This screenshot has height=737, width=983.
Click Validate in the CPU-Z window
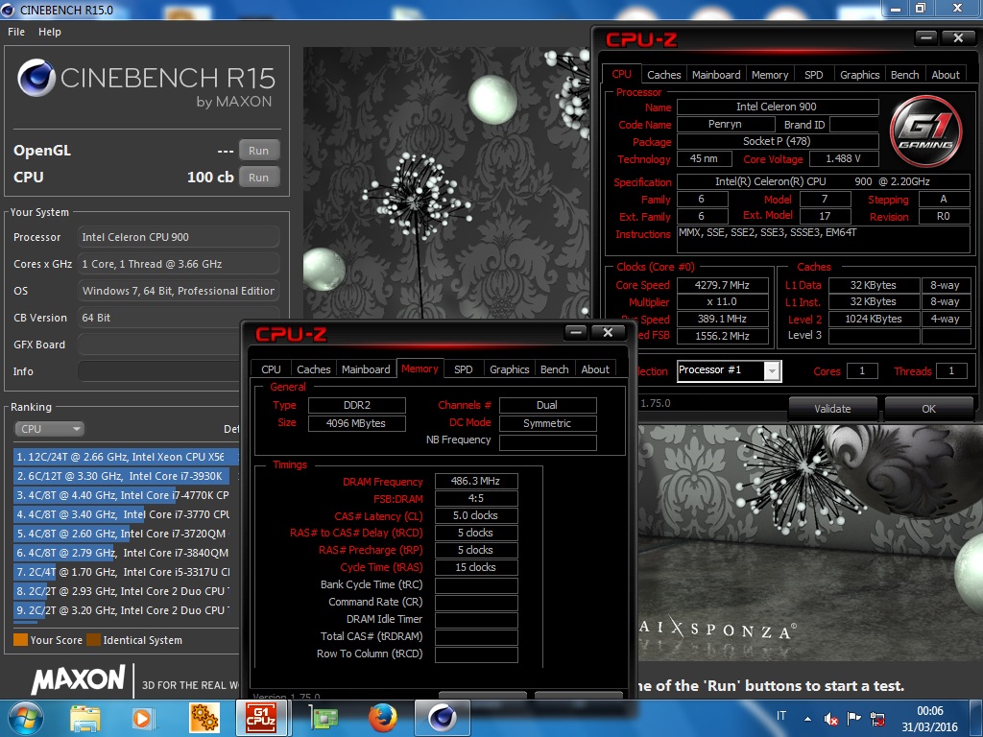point(832,409)
